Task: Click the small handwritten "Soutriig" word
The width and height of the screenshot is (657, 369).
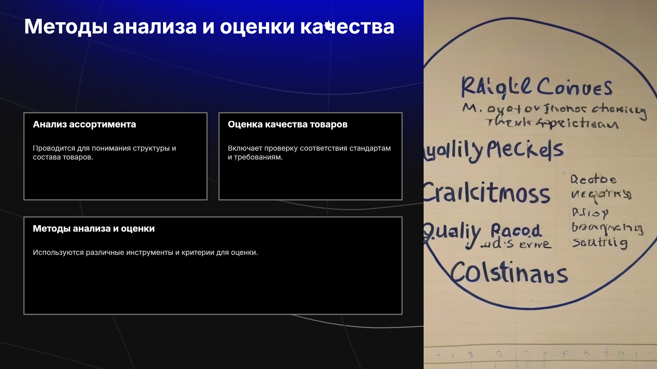Action: click(x=600, y=243)
